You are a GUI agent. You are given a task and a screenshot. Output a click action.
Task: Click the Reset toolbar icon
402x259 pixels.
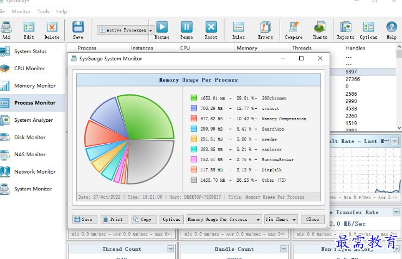tap(211, 30)
